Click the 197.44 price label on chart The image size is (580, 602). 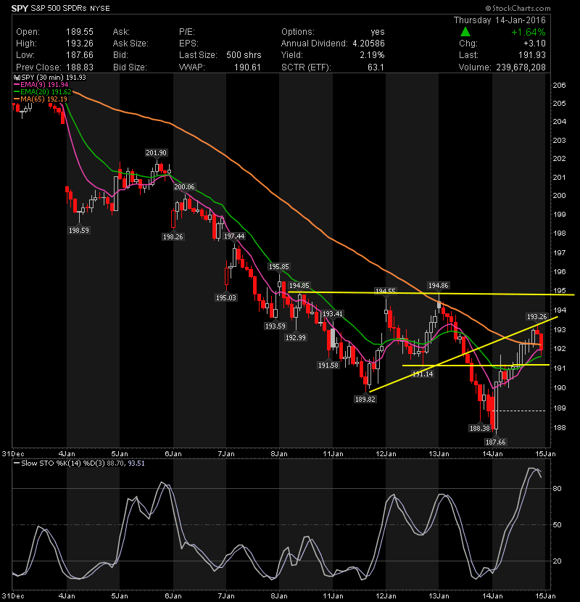(234, 236)
